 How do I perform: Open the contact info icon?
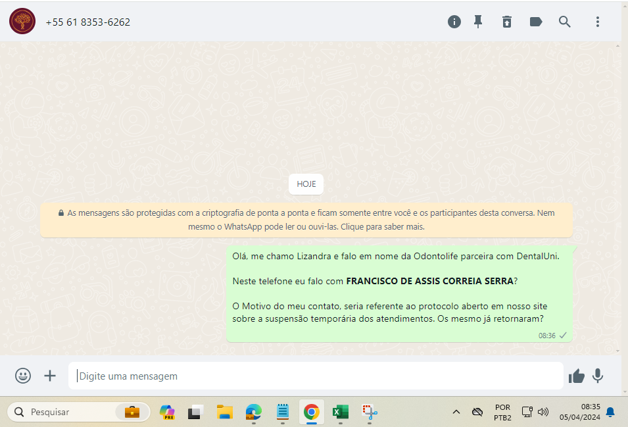coord(454,22)
